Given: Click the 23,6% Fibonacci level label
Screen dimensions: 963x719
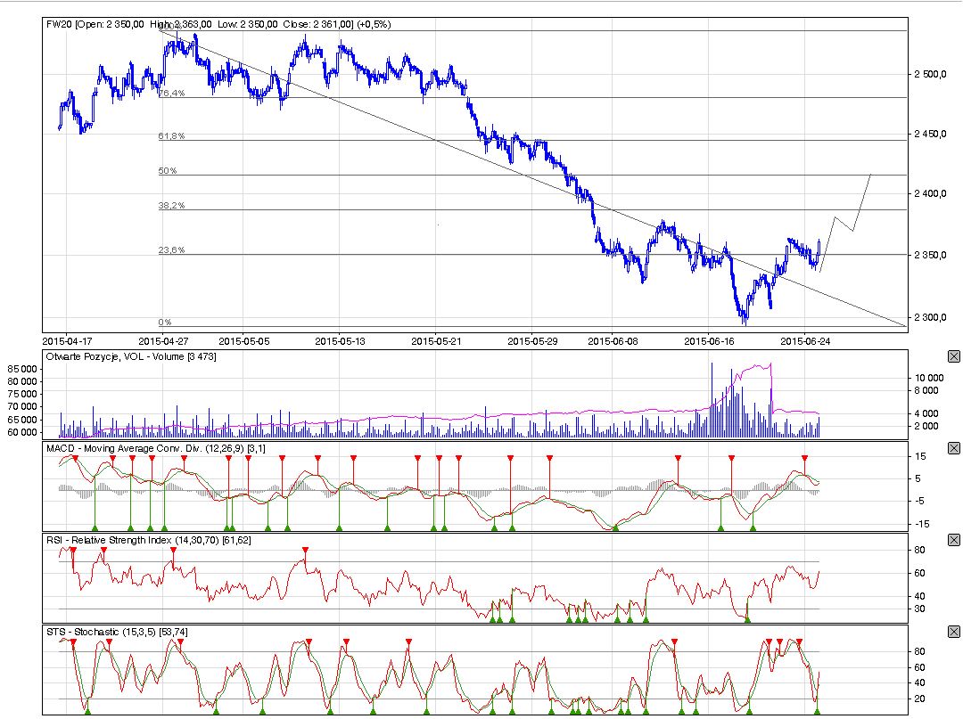Looking at the screenshot, I should pyautogui.click(x=171, y=250).
